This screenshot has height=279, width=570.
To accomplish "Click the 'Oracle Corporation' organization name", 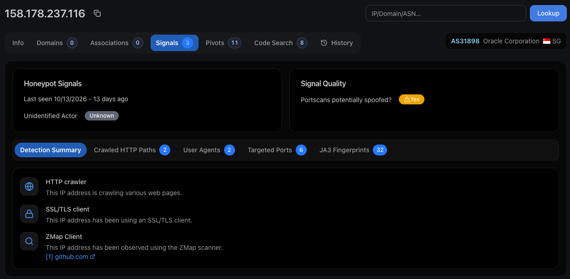I will tap(511, 41).
